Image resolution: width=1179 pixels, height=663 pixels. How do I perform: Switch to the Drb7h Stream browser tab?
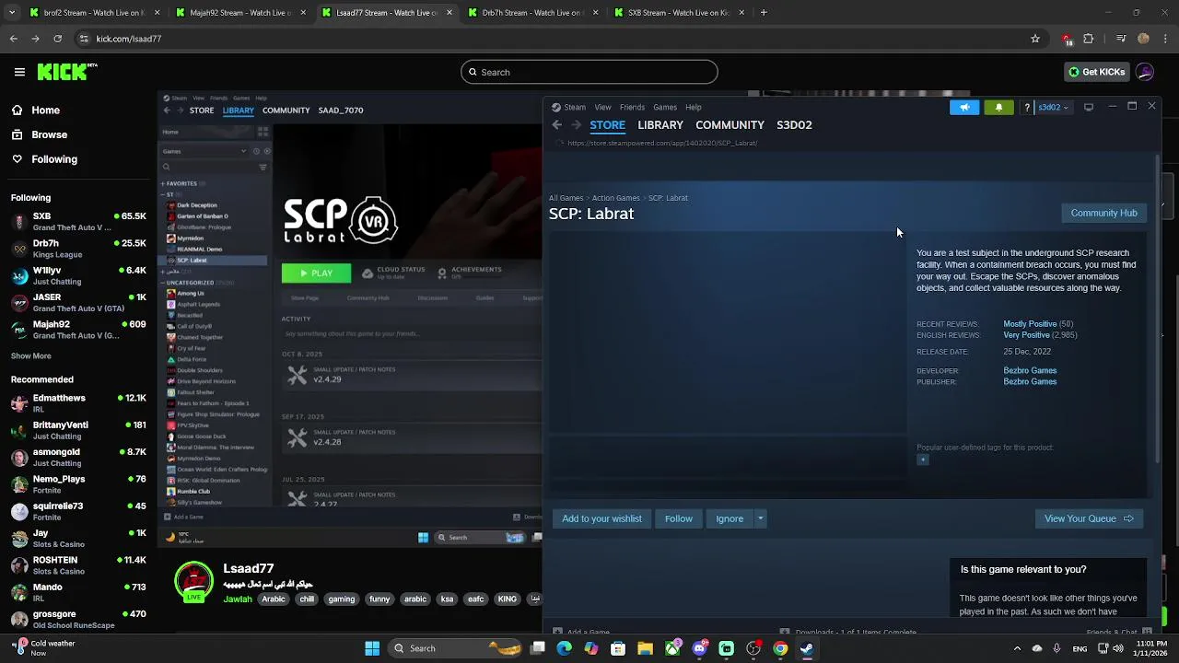532,13
